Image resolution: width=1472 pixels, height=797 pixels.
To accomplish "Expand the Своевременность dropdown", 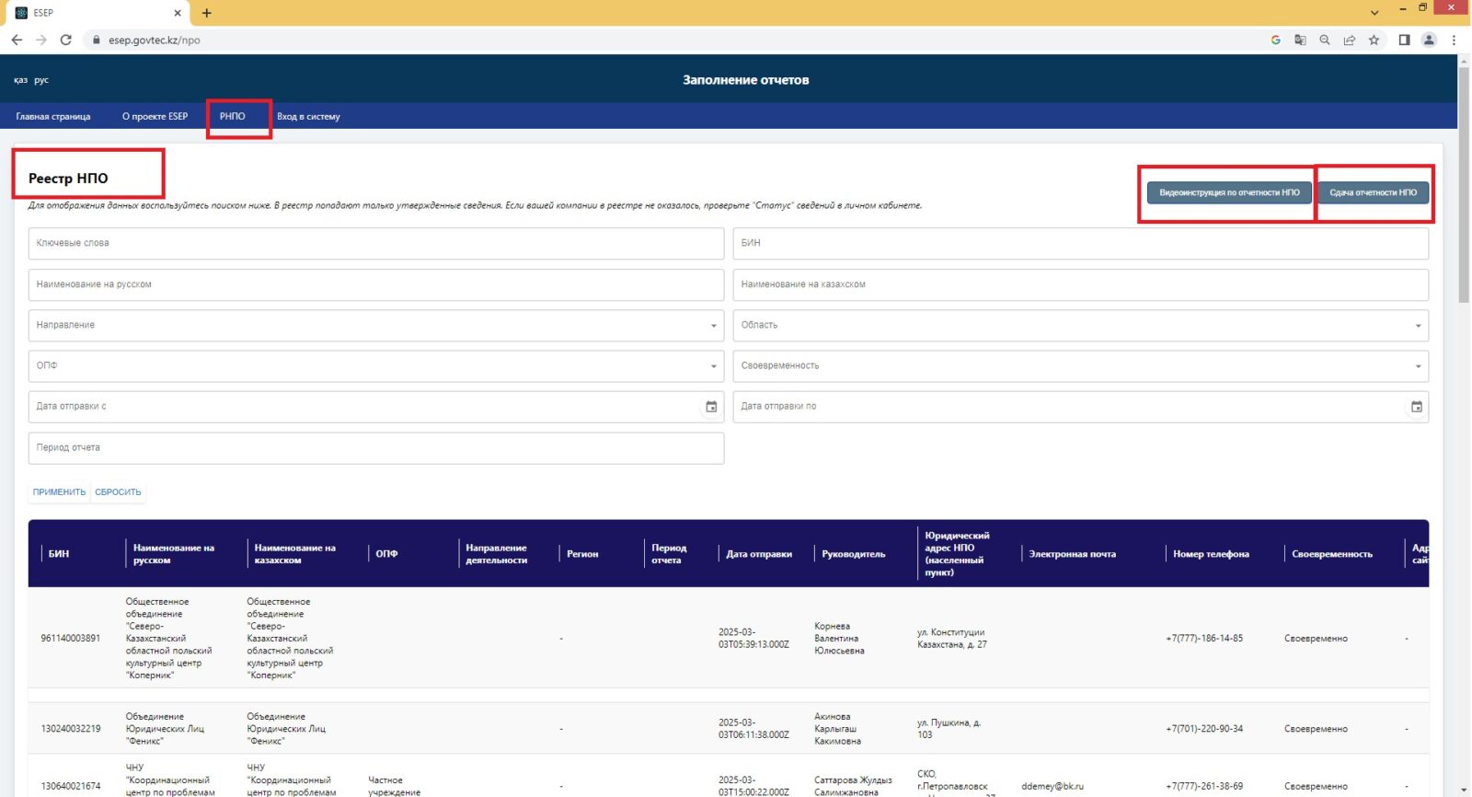I will (x=1417, y=366).
